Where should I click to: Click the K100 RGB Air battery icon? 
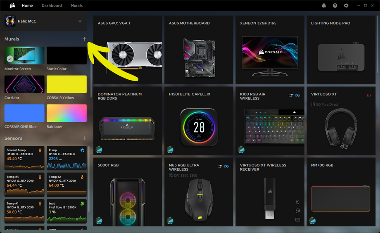coord(298,95)
